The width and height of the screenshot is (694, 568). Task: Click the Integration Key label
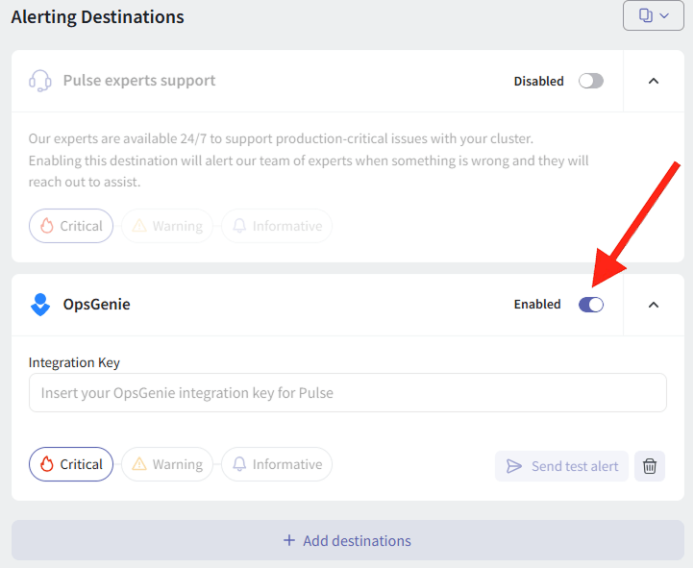coord(74,362)
